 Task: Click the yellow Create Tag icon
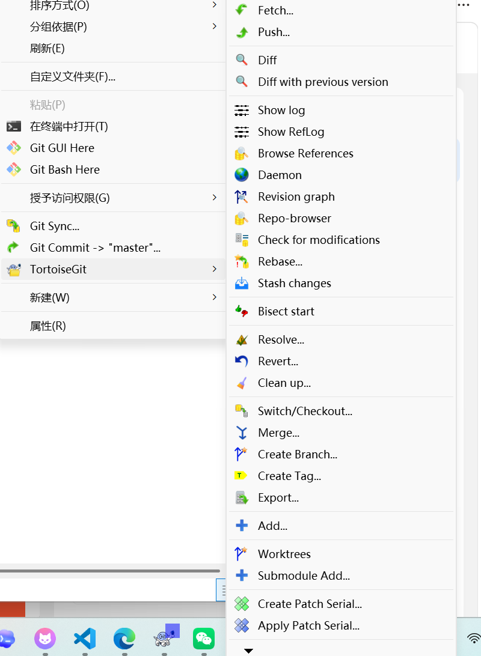pyautogui.click(x=240, y=476)
